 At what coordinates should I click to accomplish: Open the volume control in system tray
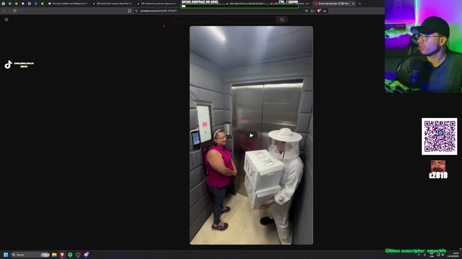[443, 255]
